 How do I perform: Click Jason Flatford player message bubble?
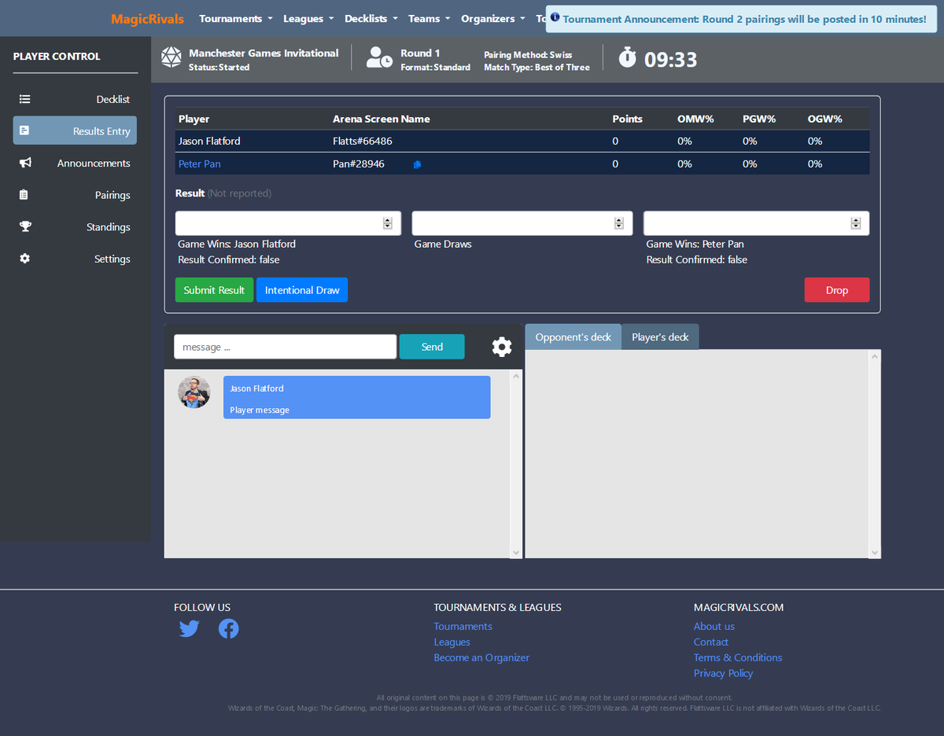[356, 397]
